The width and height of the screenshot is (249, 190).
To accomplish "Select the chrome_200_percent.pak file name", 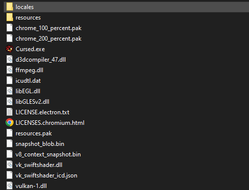I will (49, 39).
